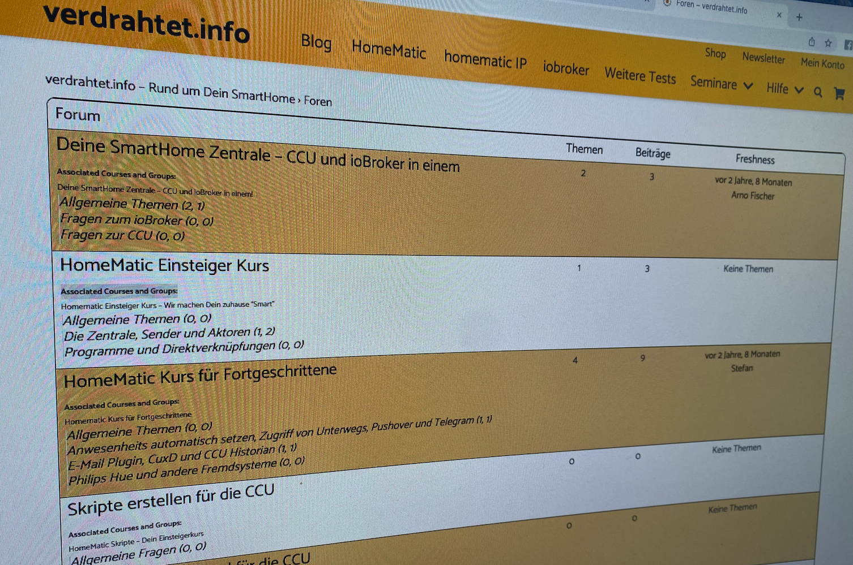Bookmark the page with the star icon
Viewport: 853px width, 565px height.
tap(828, 43)
